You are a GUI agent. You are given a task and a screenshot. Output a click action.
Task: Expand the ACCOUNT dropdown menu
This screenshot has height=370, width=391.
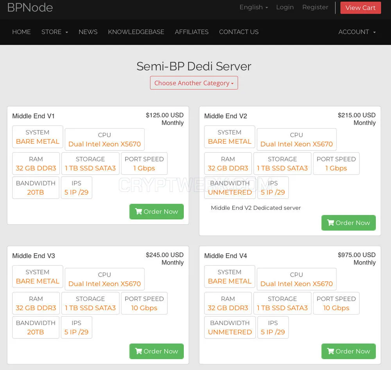(x=357, y=32)
